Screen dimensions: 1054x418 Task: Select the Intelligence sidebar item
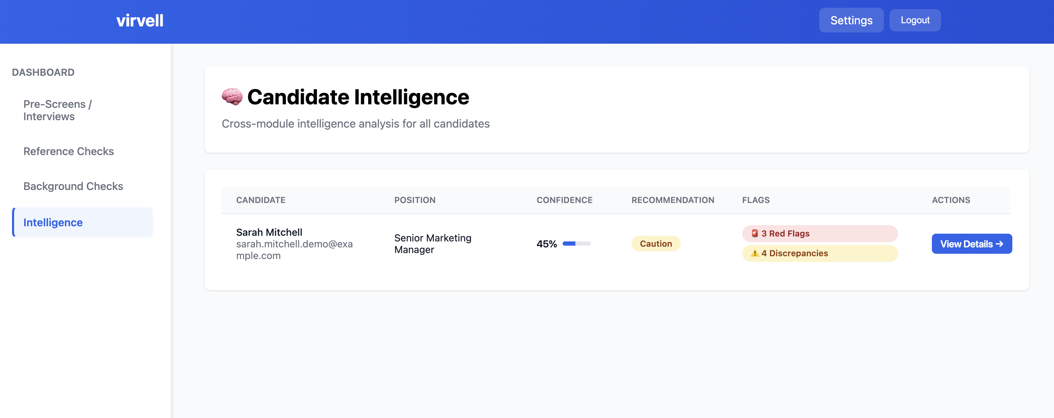pos(53,223)
